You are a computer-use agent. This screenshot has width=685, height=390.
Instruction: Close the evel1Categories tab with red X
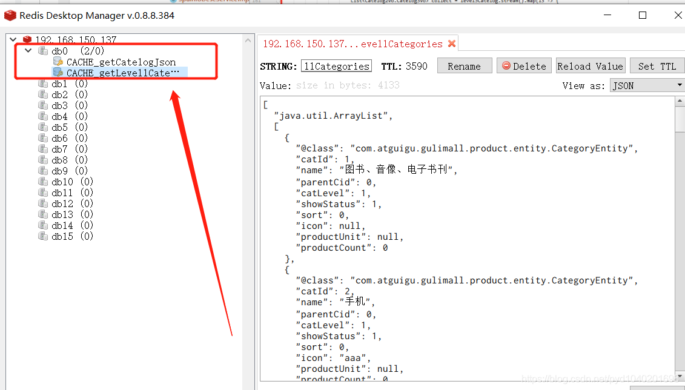(452, 44)
